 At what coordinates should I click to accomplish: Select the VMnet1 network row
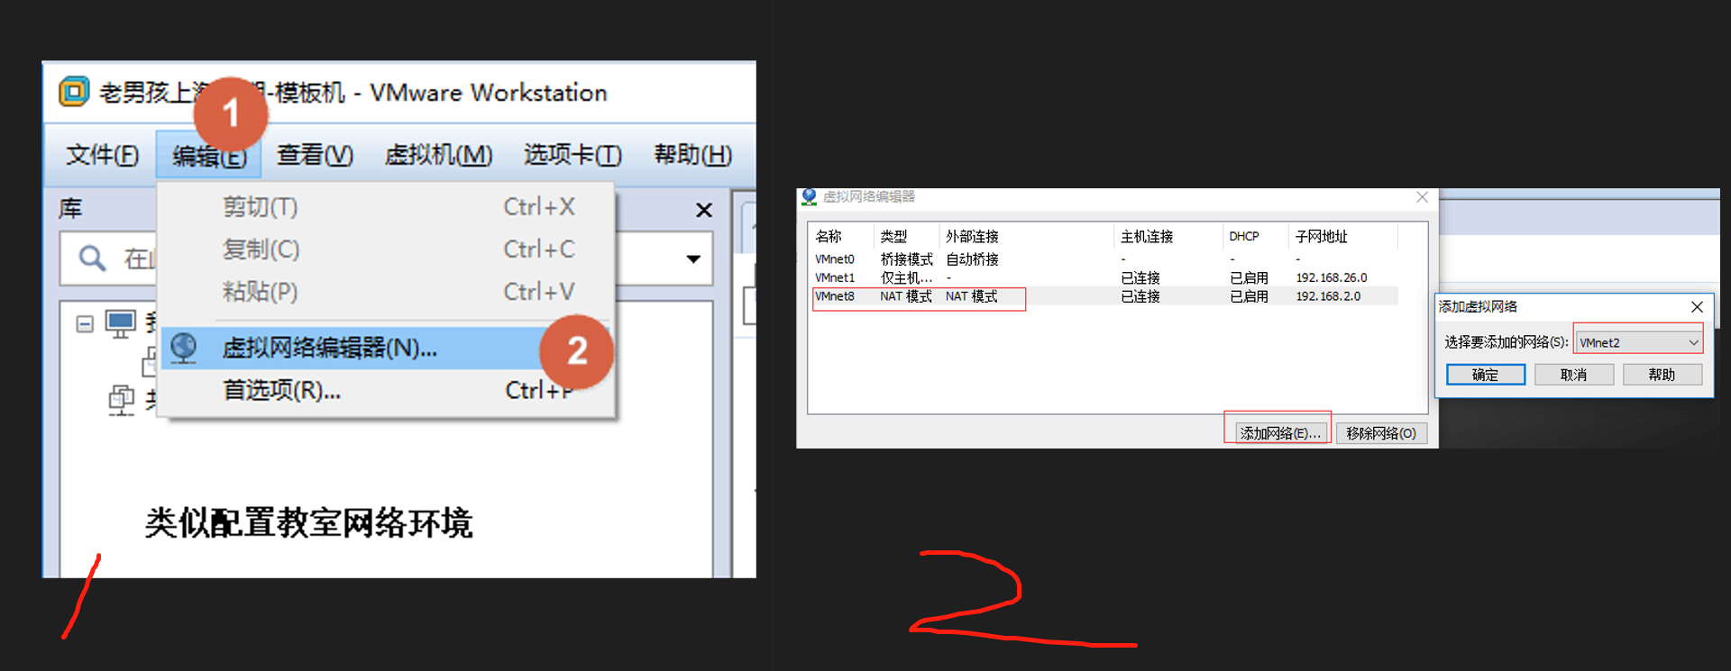click(1105, 277)
